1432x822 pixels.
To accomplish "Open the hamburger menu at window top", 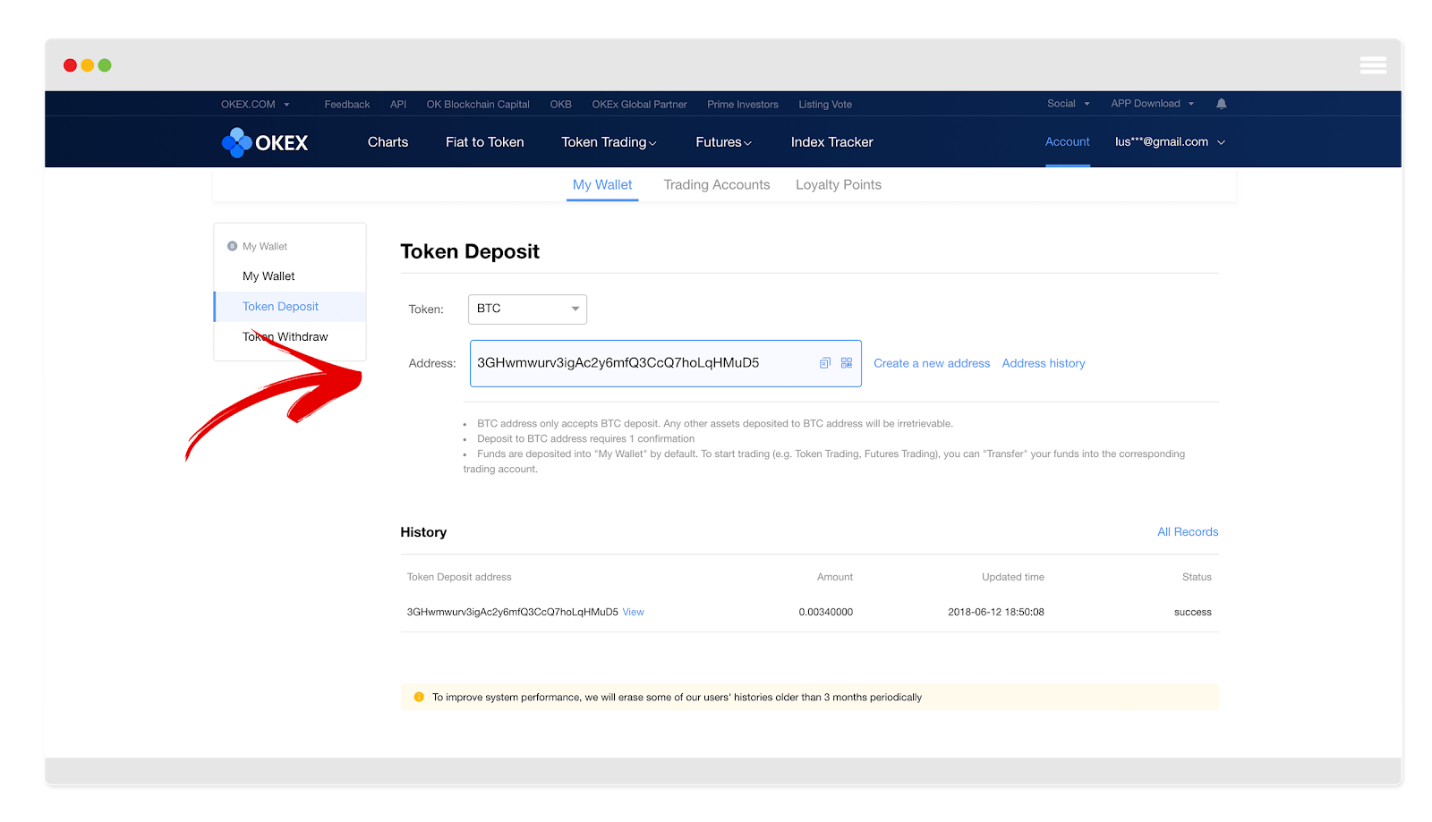I will [x=1373, y=65].
